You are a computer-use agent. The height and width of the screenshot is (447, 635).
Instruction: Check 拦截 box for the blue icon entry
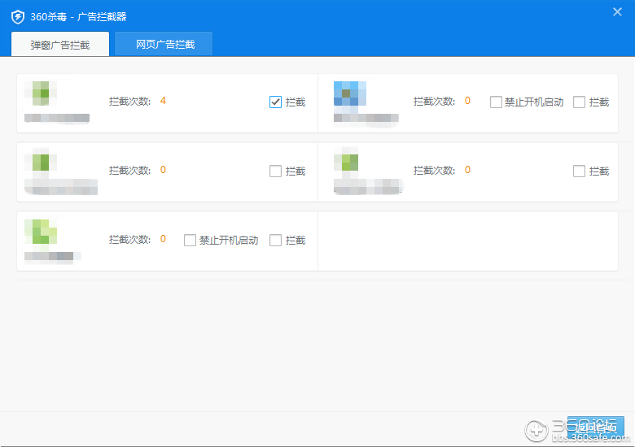579,102
